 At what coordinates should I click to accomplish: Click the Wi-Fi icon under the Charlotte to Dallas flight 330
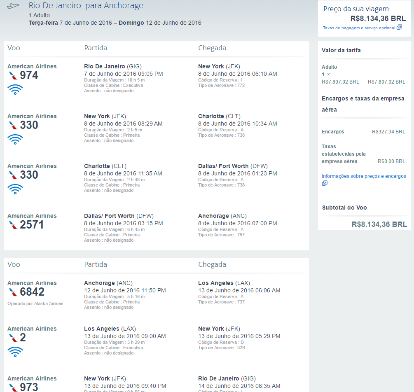click(15, 189)
